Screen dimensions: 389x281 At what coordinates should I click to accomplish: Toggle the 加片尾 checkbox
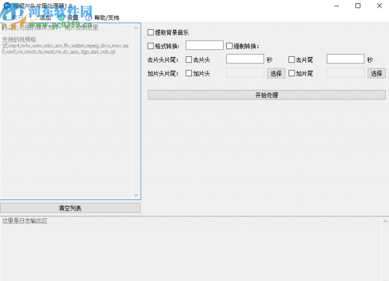(x=292, y=74)
